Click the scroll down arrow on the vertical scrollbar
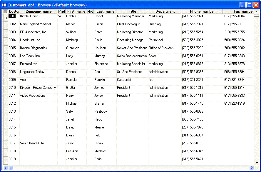 [x=257, y=163]
